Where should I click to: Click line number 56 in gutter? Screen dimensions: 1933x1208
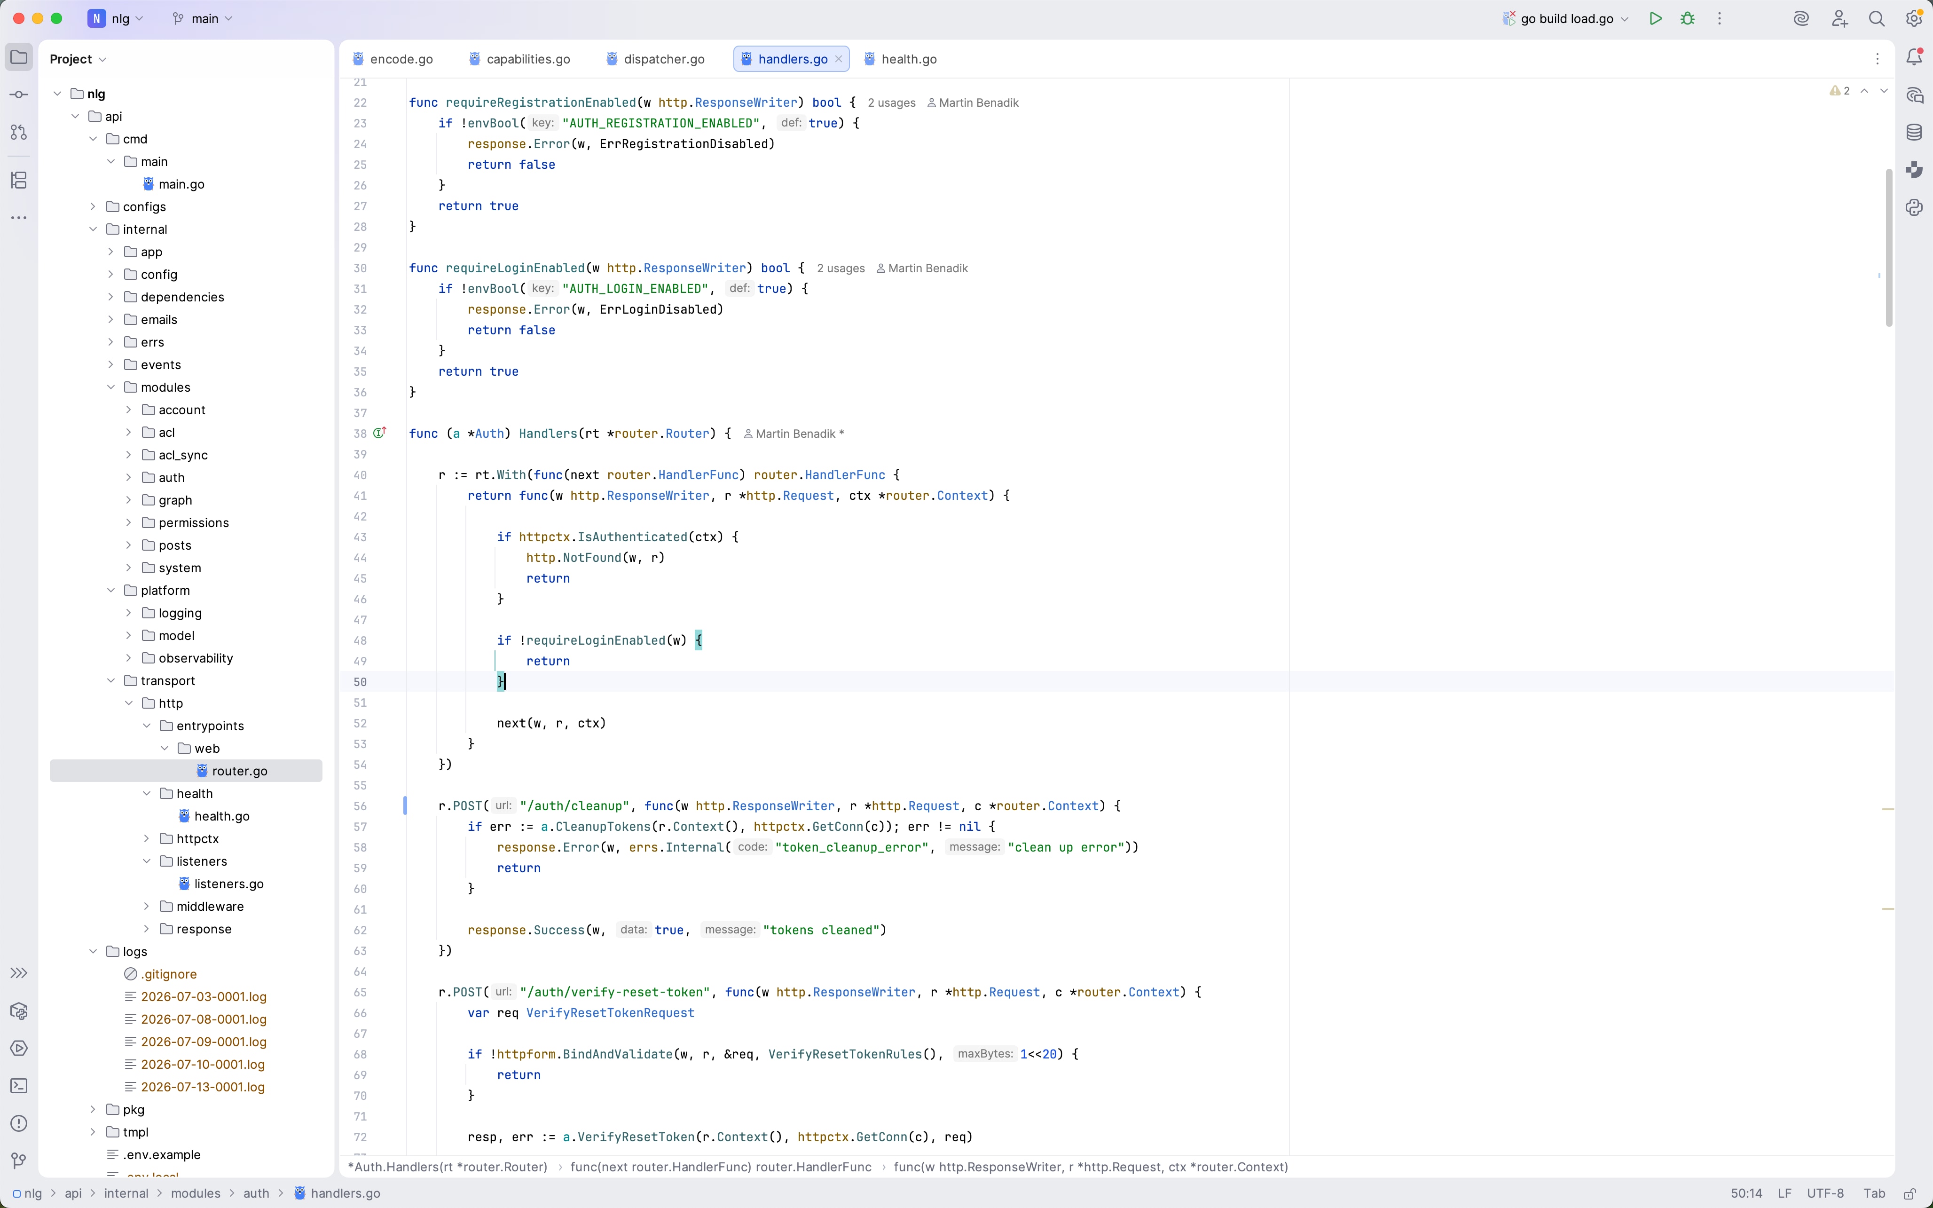coord(360,806)
